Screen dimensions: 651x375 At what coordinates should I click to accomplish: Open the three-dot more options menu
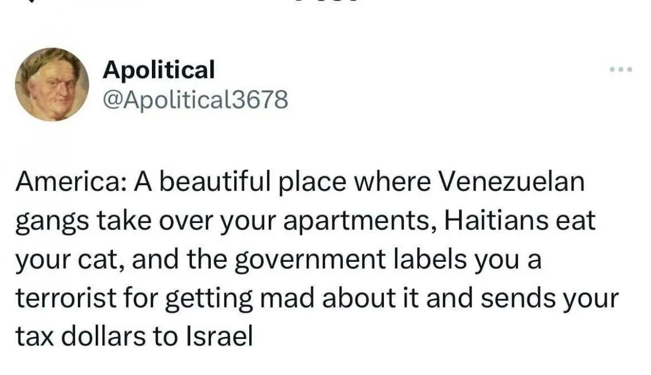click(x=621, y=70)
